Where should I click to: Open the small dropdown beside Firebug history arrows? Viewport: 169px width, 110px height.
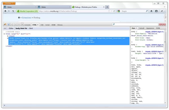(x=22, y=25)
